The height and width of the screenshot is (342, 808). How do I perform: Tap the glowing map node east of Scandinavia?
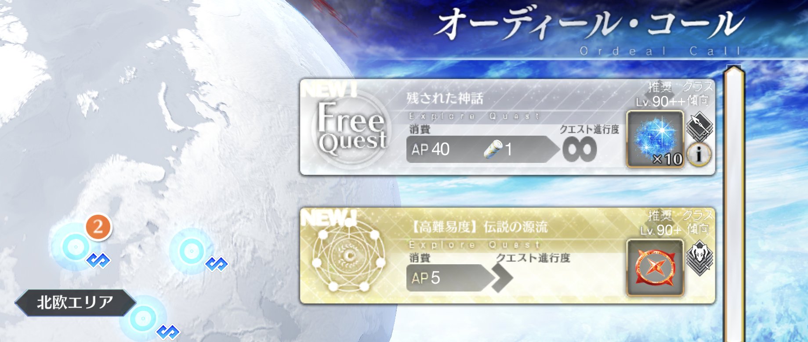[x=191, y=251]
